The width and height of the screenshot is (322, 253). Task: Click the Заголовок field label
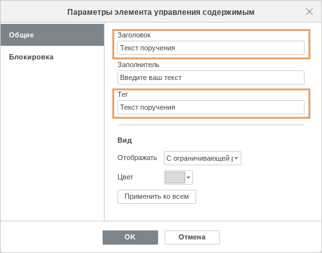pyautogui.click(x=134, y=35)
